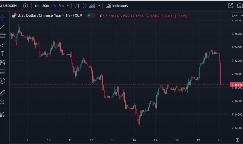Select the trend line drawing tool

3,26
